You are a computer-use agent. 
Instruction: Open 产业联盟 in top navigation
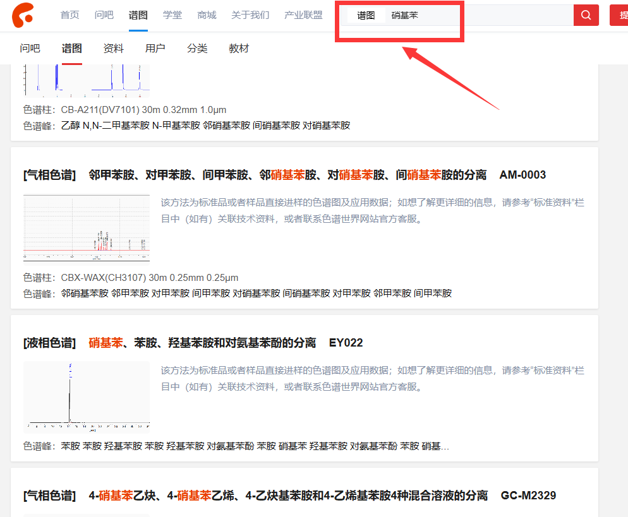pos(303,15)
